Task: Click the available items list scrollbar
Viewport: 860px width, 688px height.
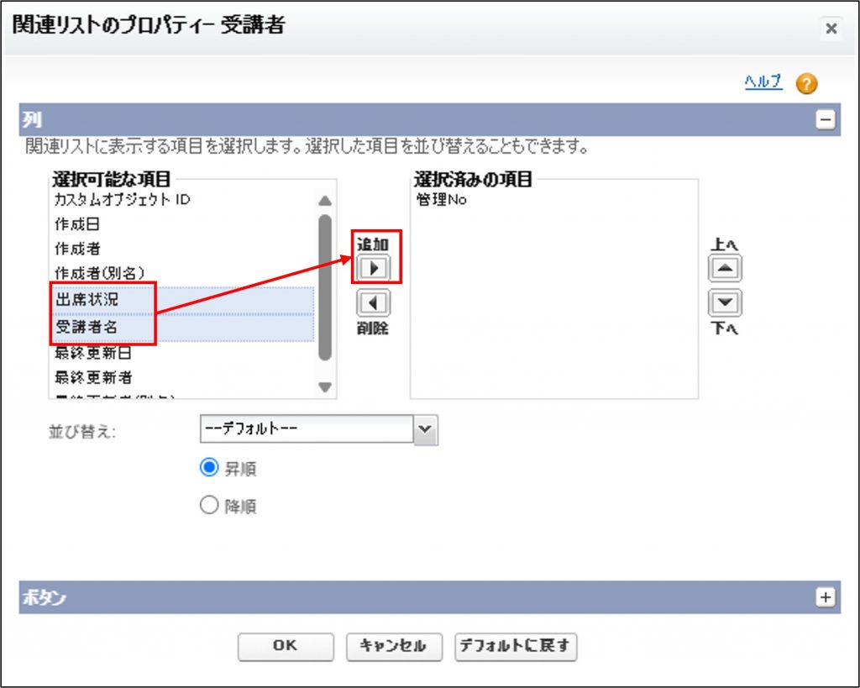Action: click(325, 286)
